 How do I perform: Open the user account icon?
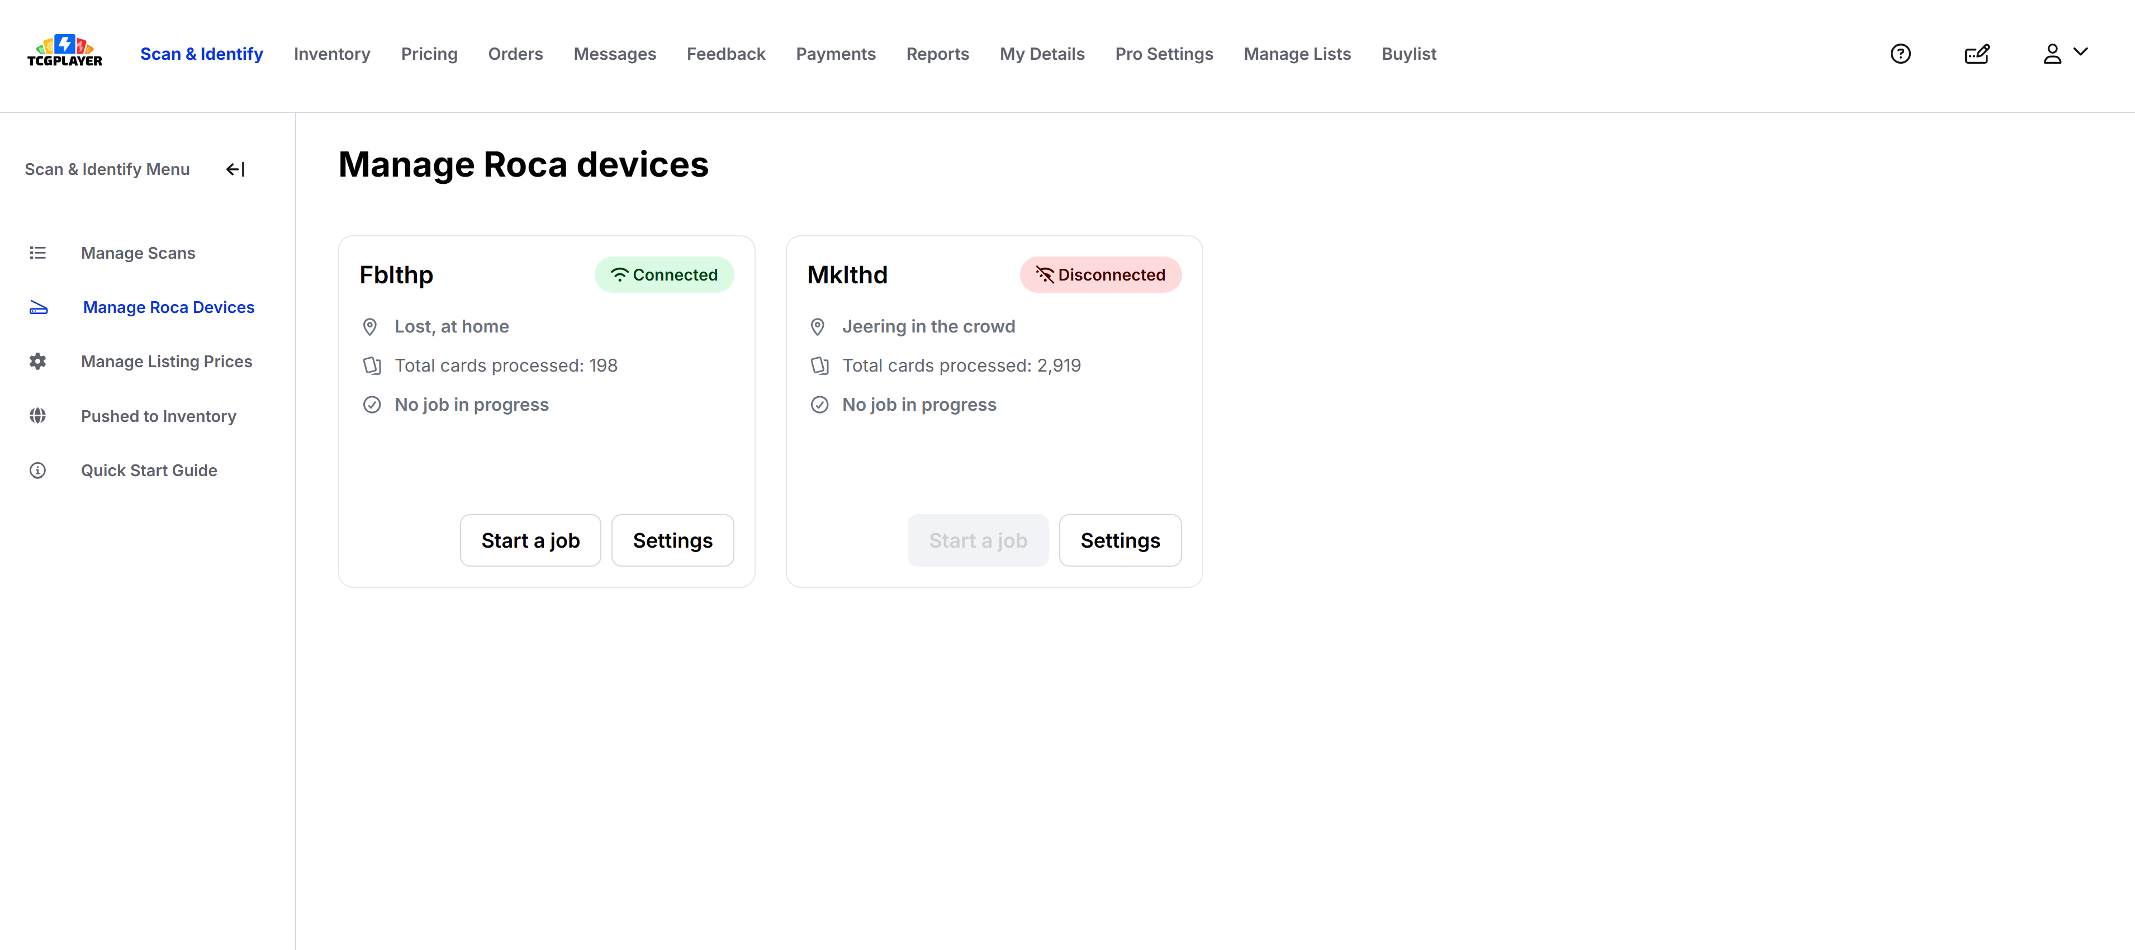click(2051, 54)
